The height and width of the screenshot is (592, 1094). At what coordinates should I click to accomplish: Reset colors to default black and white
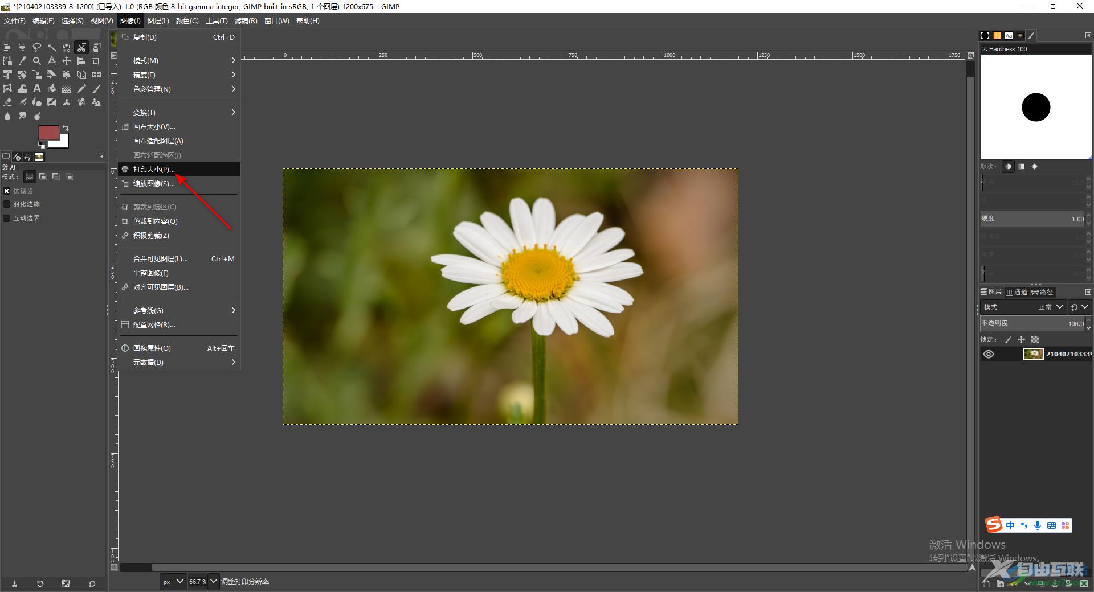tap(41, 145)
